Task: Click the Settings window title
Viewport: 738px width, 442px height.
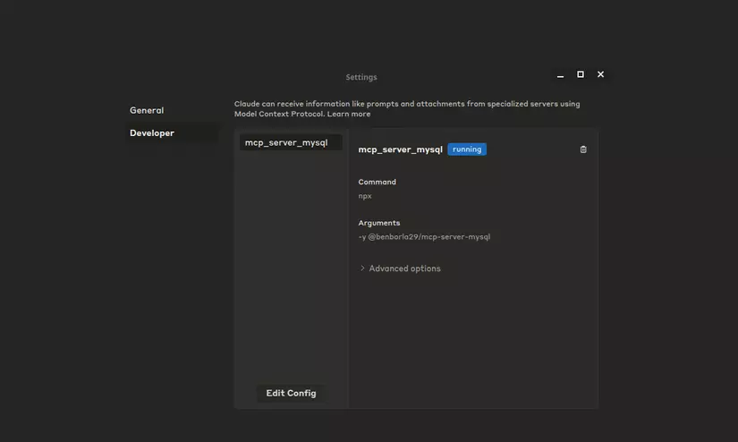Action: point(361,77)
